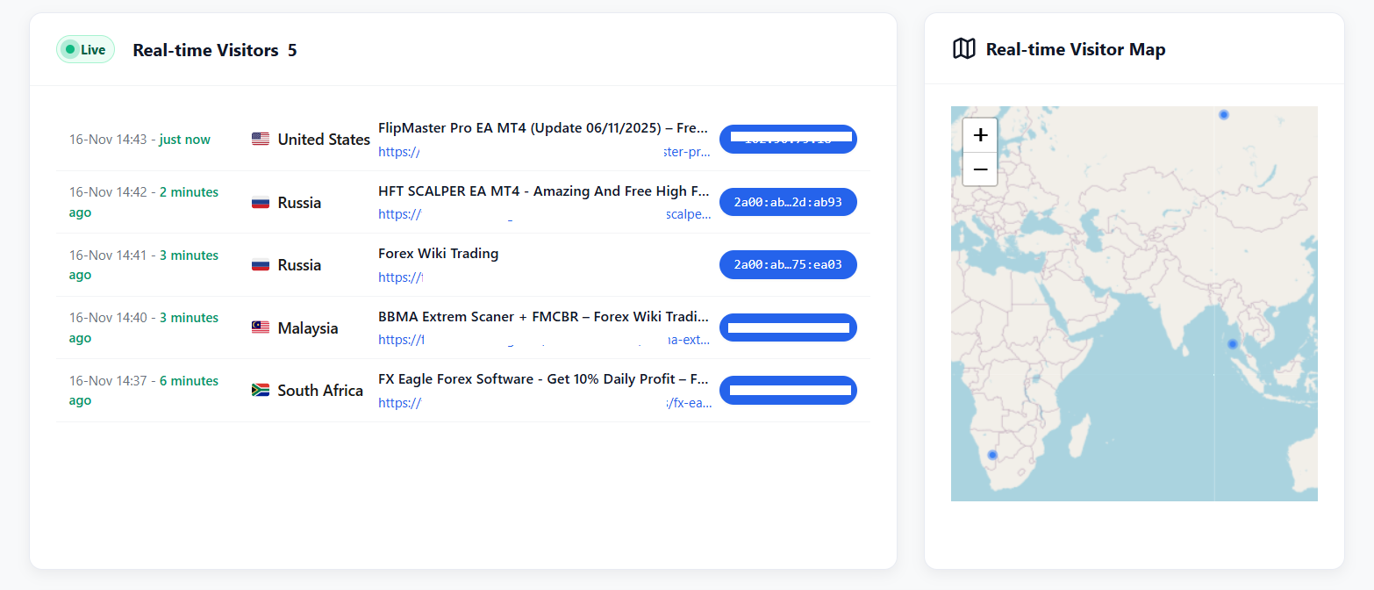Click the IP badge 2a00:ab…2d:ab93

click(x=787, y=201)
